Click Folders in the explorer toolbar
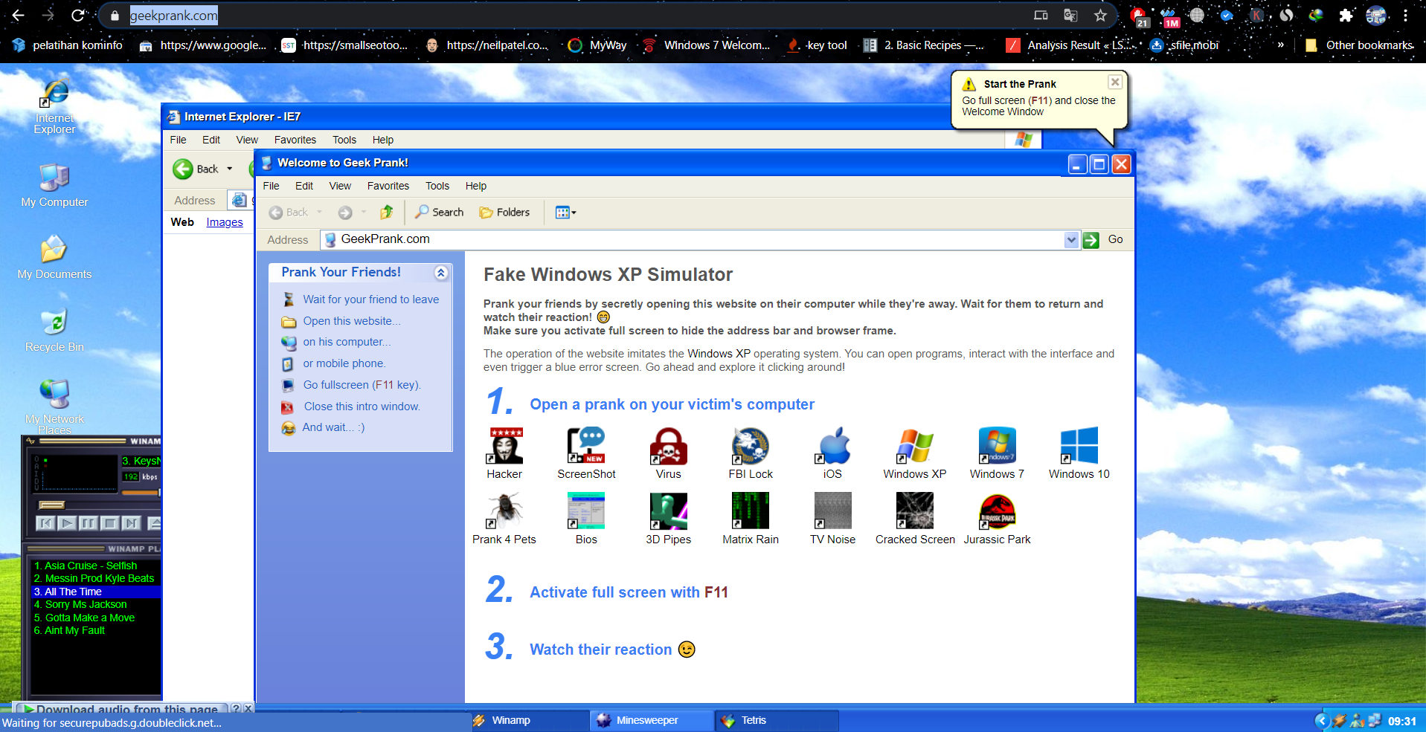The image size is (1426, 732). pos(504,213)
